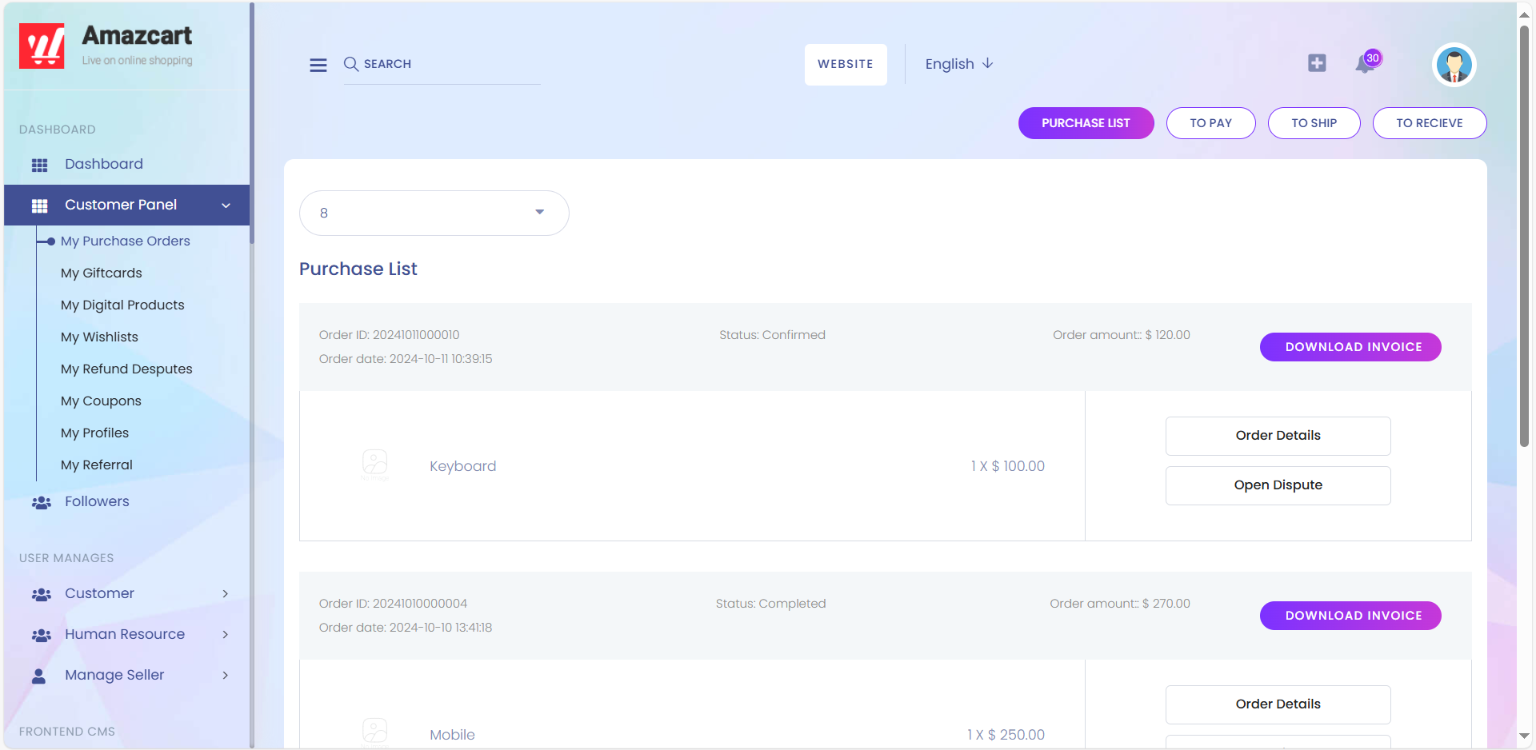This screenshot has height=750, width=1536.
Task: Click inside the Search input field
Action: [448, 64]
